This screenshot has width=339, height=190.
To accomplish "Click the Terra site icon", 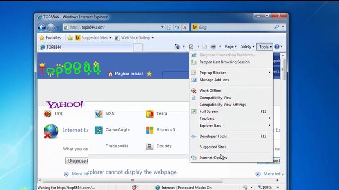I will [x=149, y=114].
